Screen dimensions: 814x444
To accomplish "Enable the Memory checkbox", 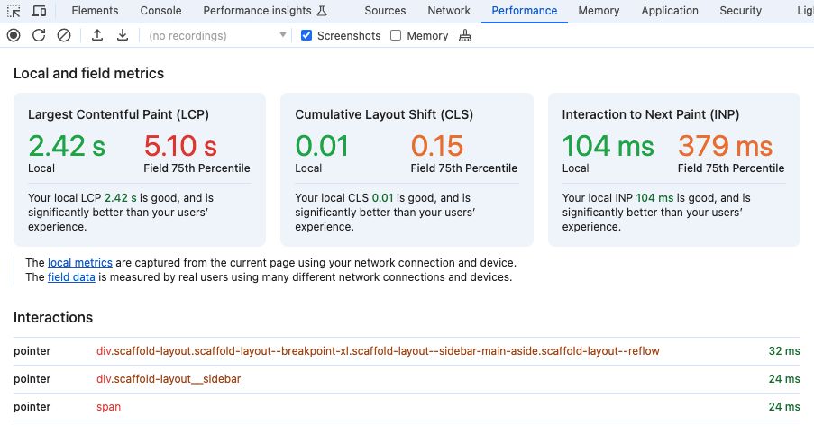I will coord(396,35).
